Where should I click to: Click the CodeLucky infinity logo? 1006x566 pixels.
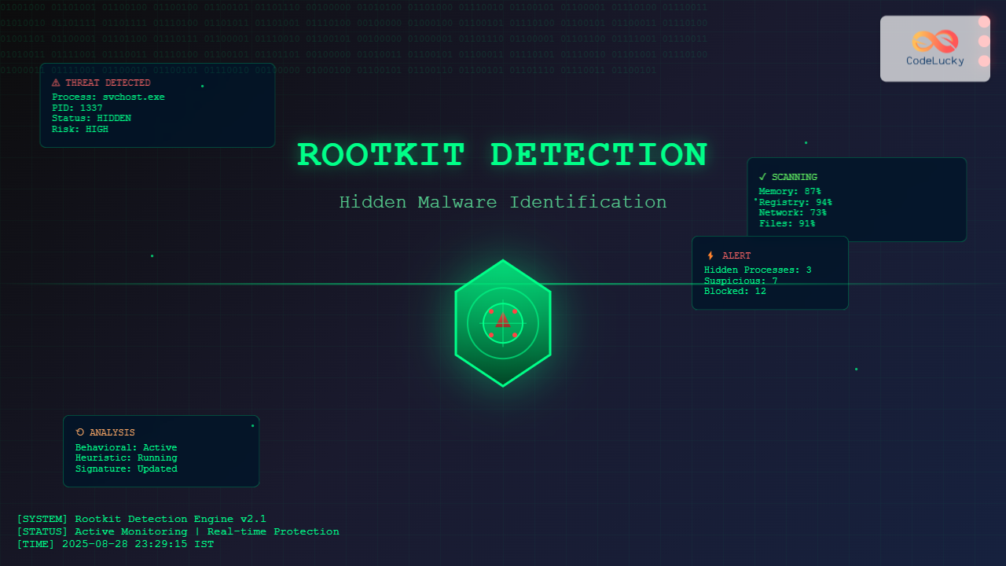934,41
